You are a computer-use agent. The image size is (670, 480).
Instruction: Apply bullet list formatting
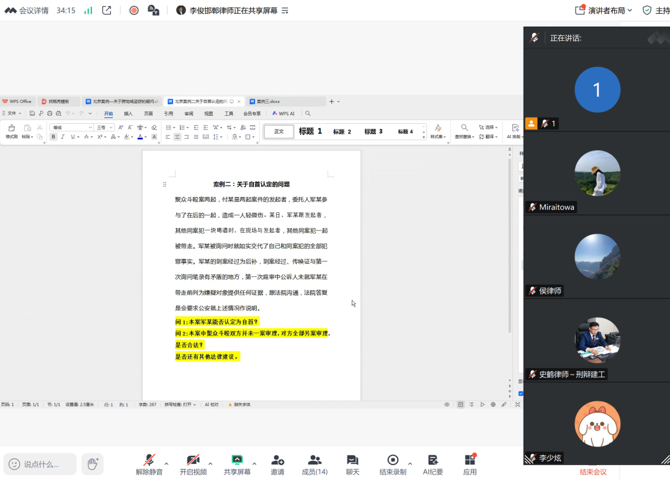(169, 128)
